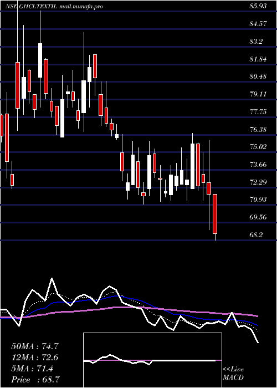
Task: Click the 5MA : 71.4 readout
Action: (32, 369)
